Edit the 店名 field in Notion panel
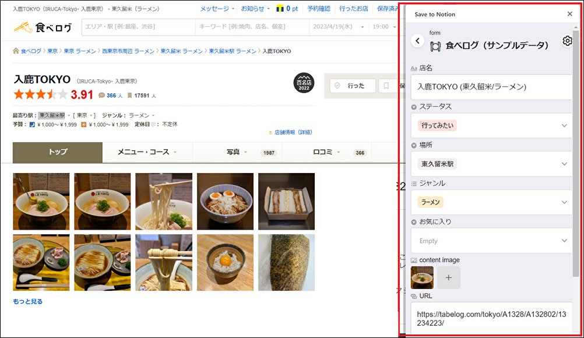The image size is (584, 338). 491,87
